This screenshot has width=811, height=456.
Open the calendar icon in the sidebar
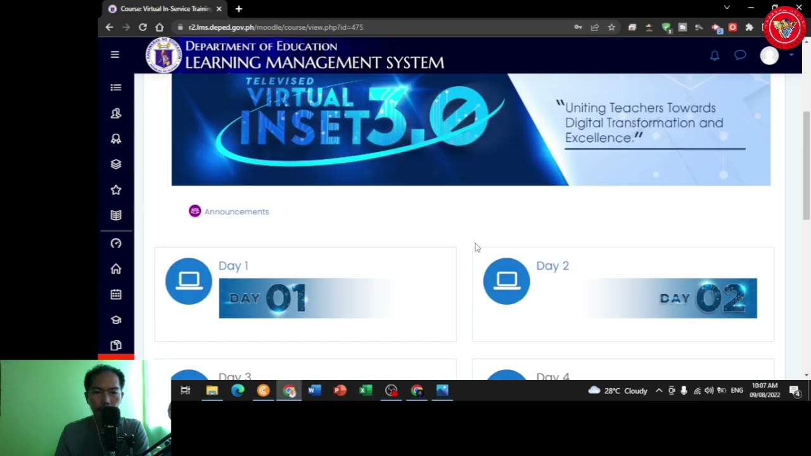(116, 294)
